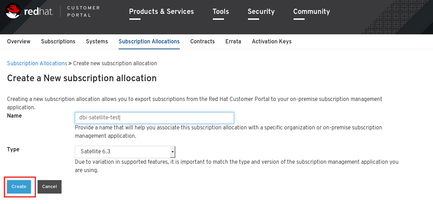Click the Type field label
The width and height of the screenshot is (433, 204).
point(13,150)
